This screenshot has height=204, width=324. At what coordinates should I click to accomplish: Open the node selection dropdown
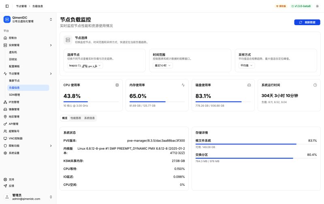coord(85,66)
